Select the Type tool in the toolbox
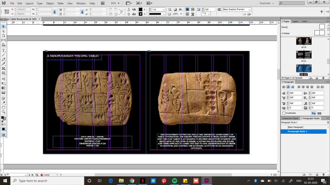 pyautogui.click(x=4, y=50)
